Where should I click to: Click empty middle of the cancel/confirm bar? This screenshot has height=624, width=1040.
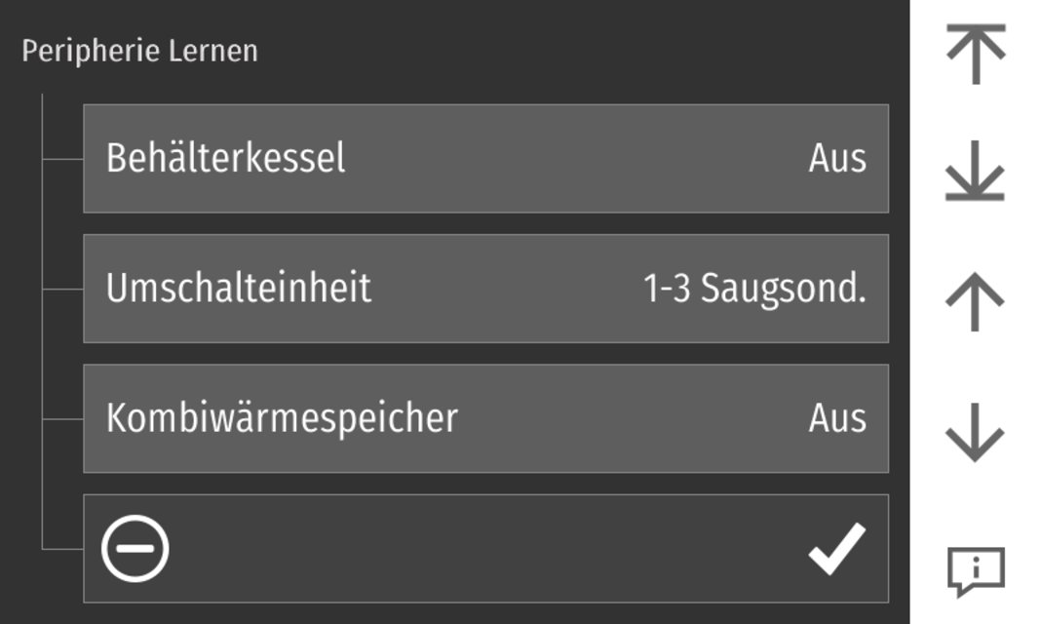coord(487,548)
